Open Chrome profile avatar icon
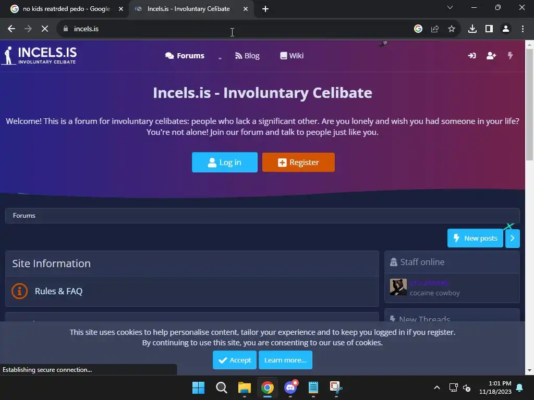The width and height of the screenshot is (534, 400). [506, 29]
